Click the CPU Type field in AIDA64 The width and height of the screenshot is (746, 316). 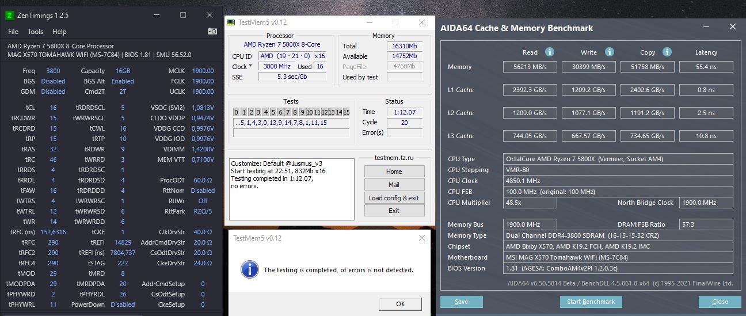tap(618, 159)
